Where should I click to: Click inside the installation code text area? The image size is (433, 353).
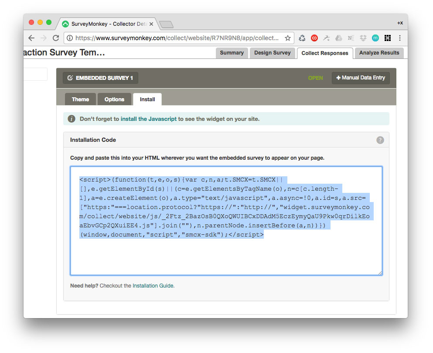(226, 221)
